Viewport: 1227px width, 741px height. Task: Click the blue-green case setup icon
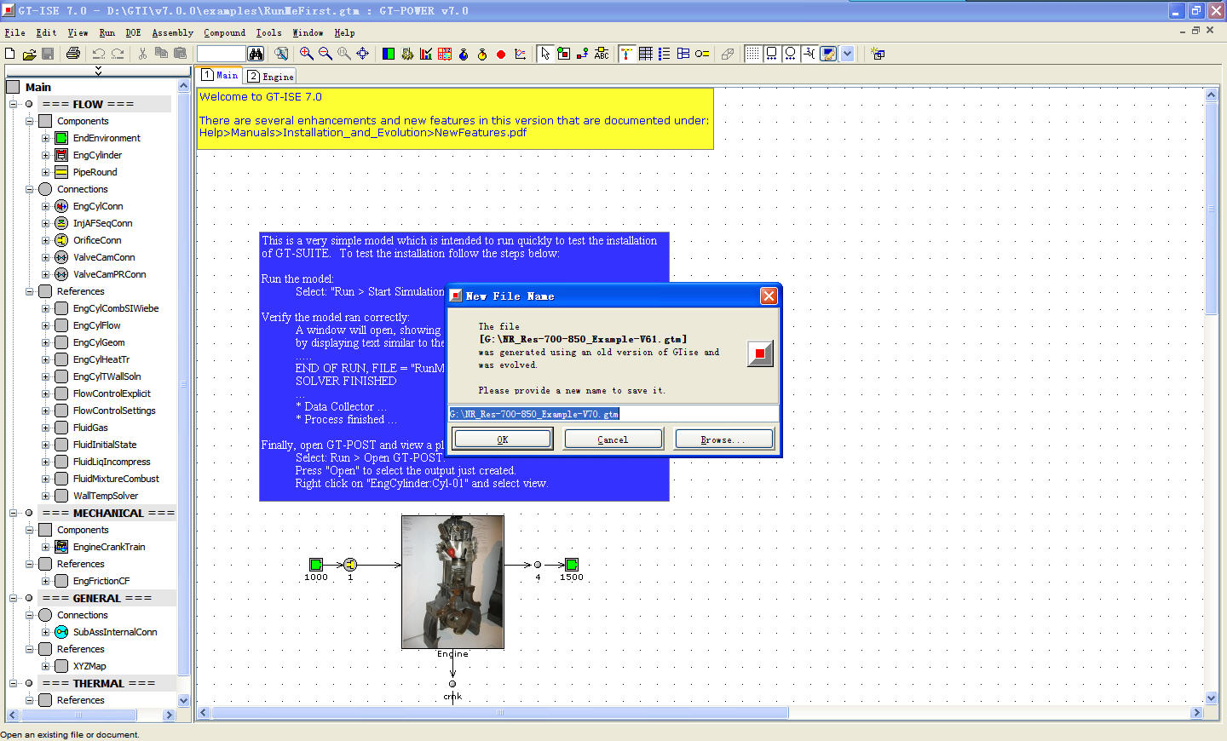pos(389,54)
